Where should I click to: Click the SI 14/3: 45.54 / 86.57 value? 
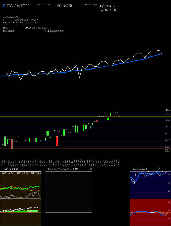pyautogui.click(x=27, y=20)
